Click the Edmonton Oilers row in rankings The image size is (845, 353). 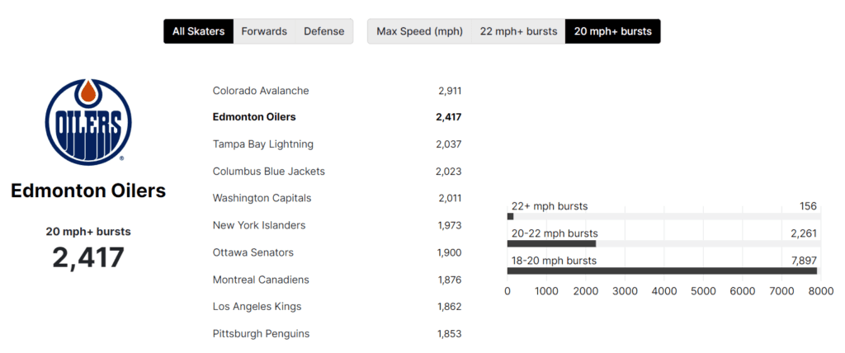(254, 117)
